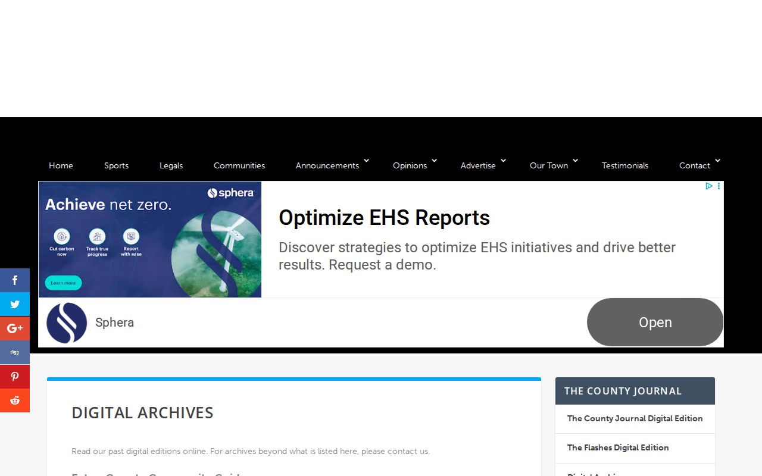Expand the Advertise submenu chevron
The image size is (762, 476).
point(504,161)
